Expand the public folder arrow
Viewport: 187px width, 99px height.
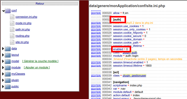3,87
